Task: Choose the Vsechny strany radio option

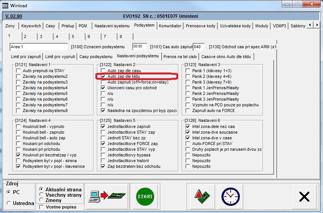Action: [41, 195]
